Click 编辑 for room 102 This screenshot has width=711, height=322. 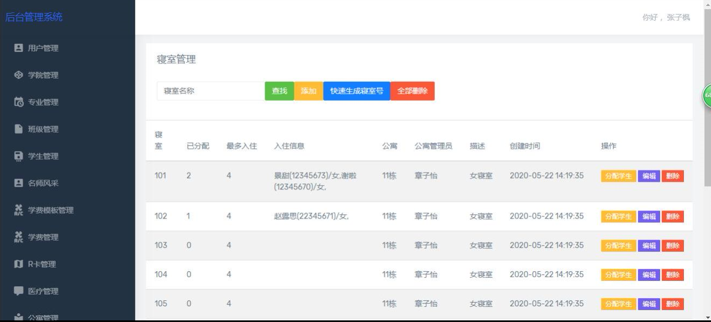coord(649,216)
